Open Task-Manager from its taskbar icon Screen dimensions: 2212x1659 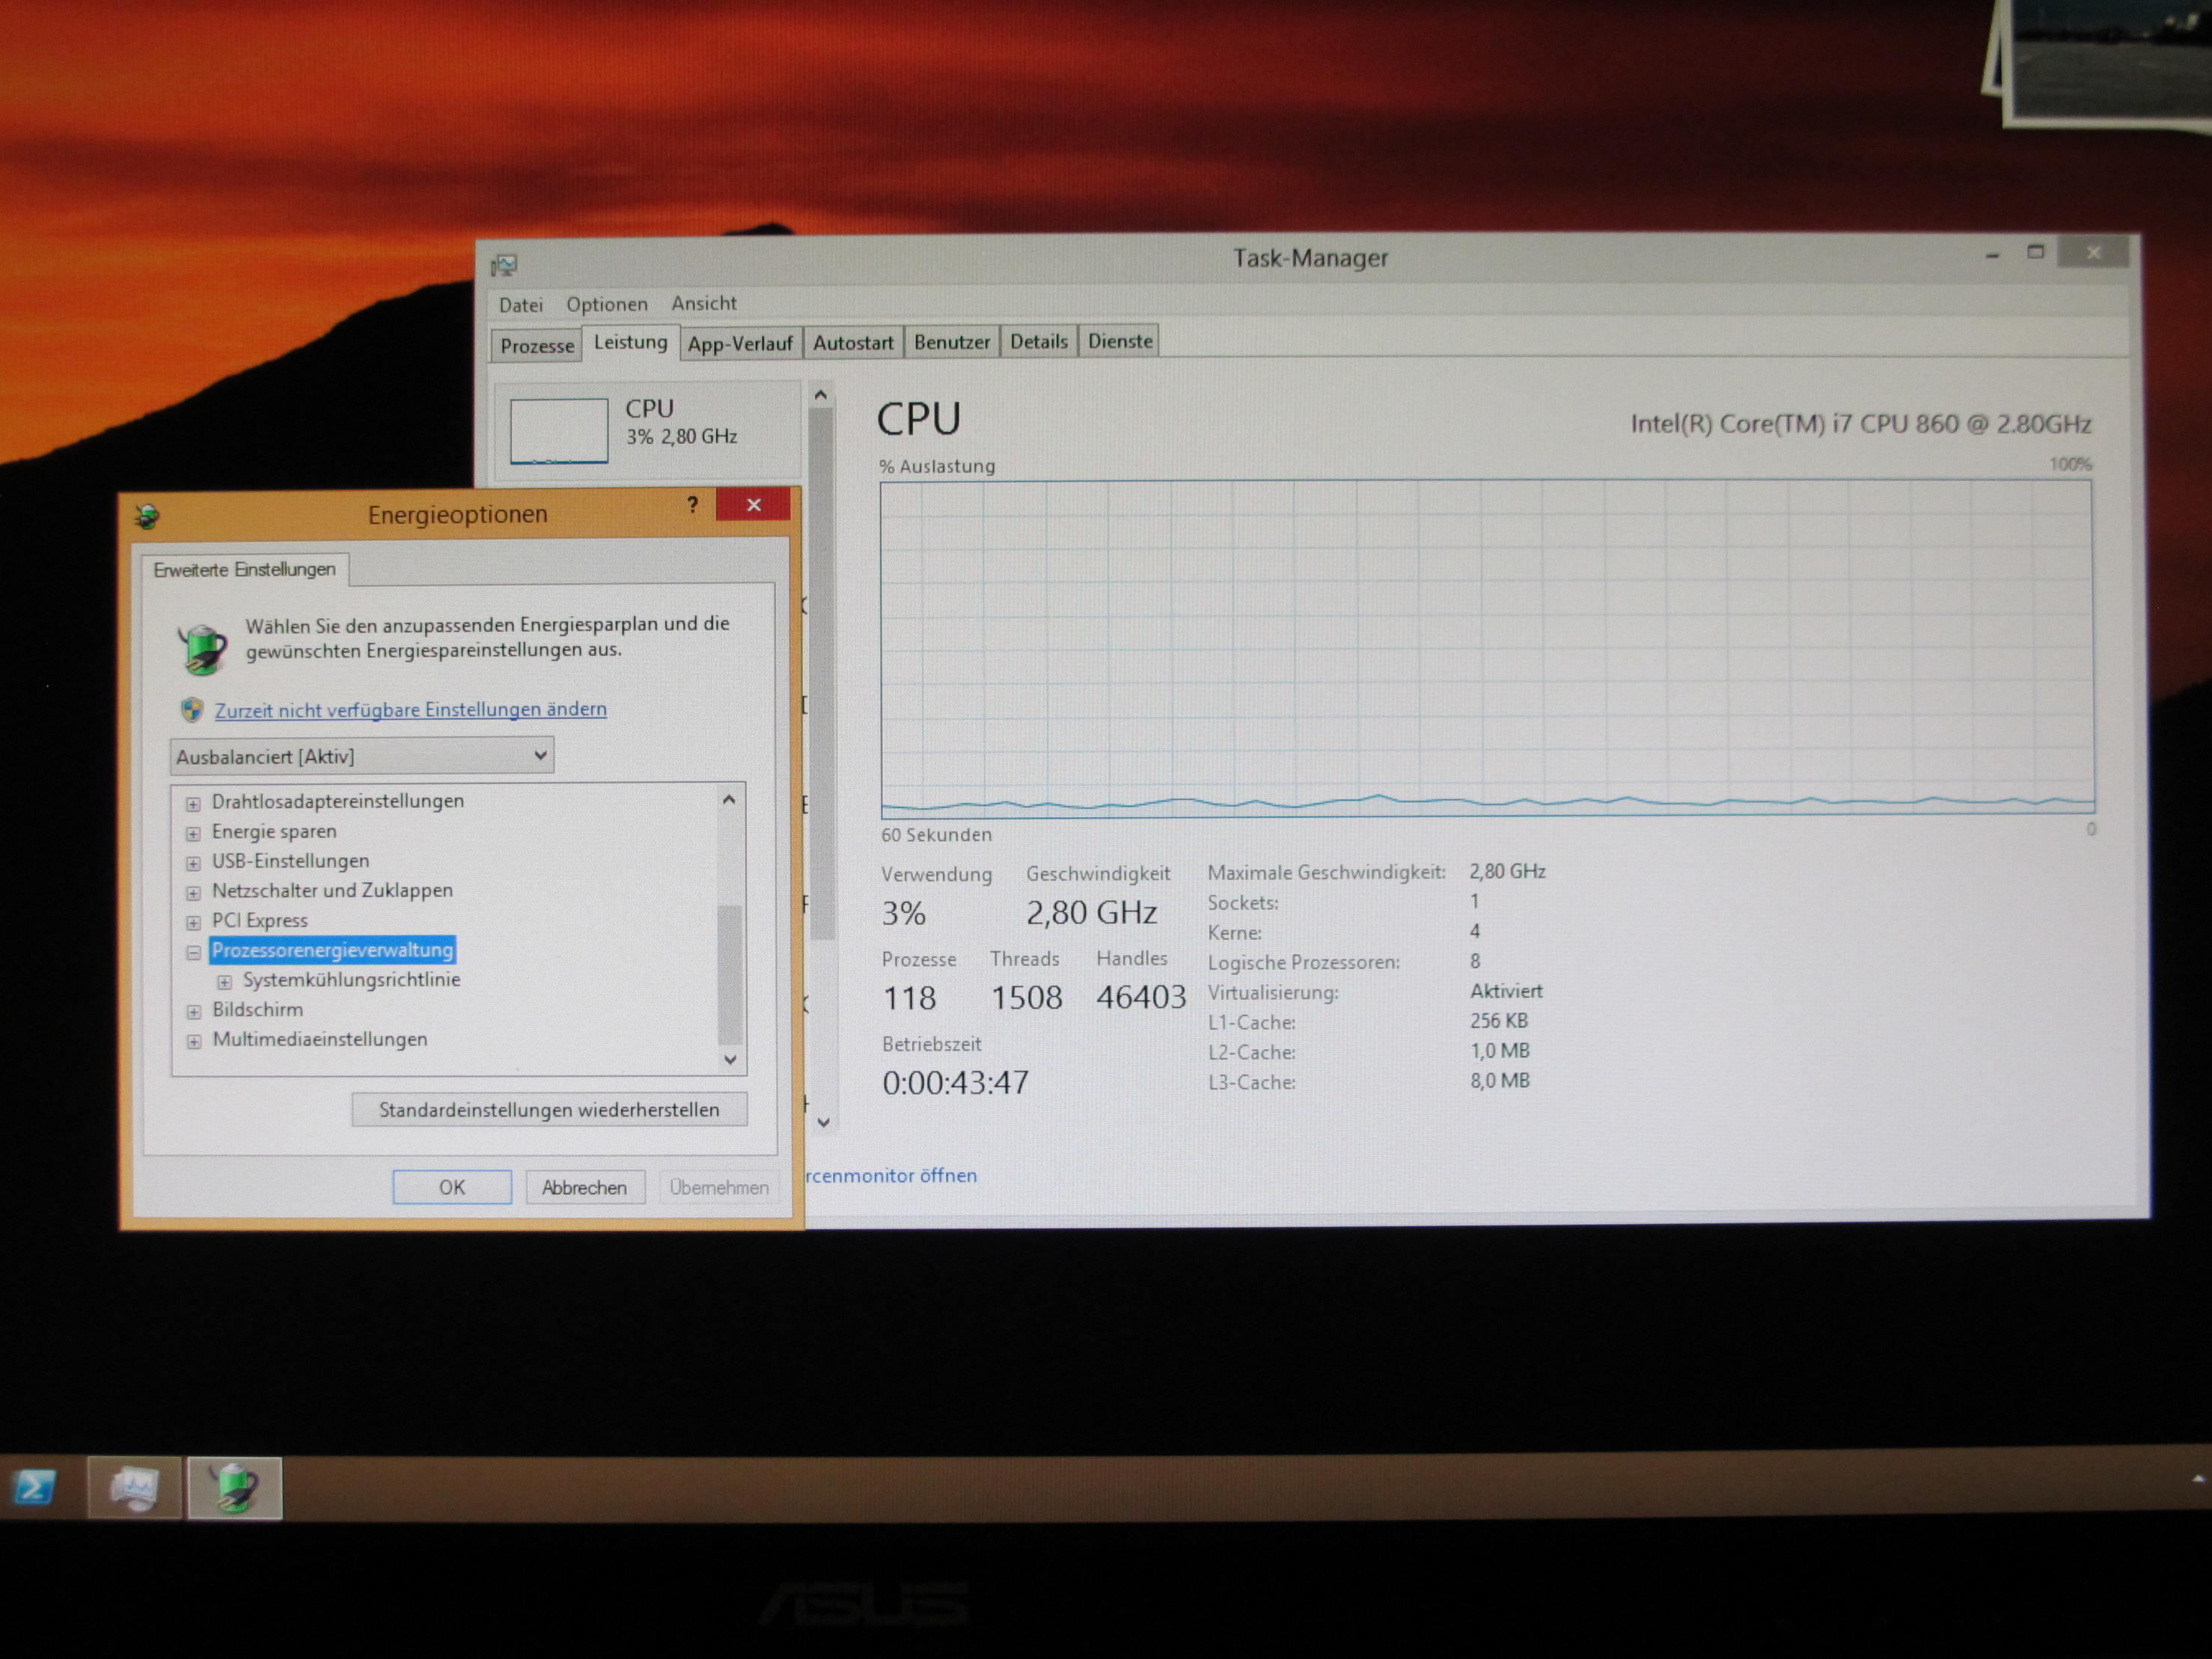134,1488
